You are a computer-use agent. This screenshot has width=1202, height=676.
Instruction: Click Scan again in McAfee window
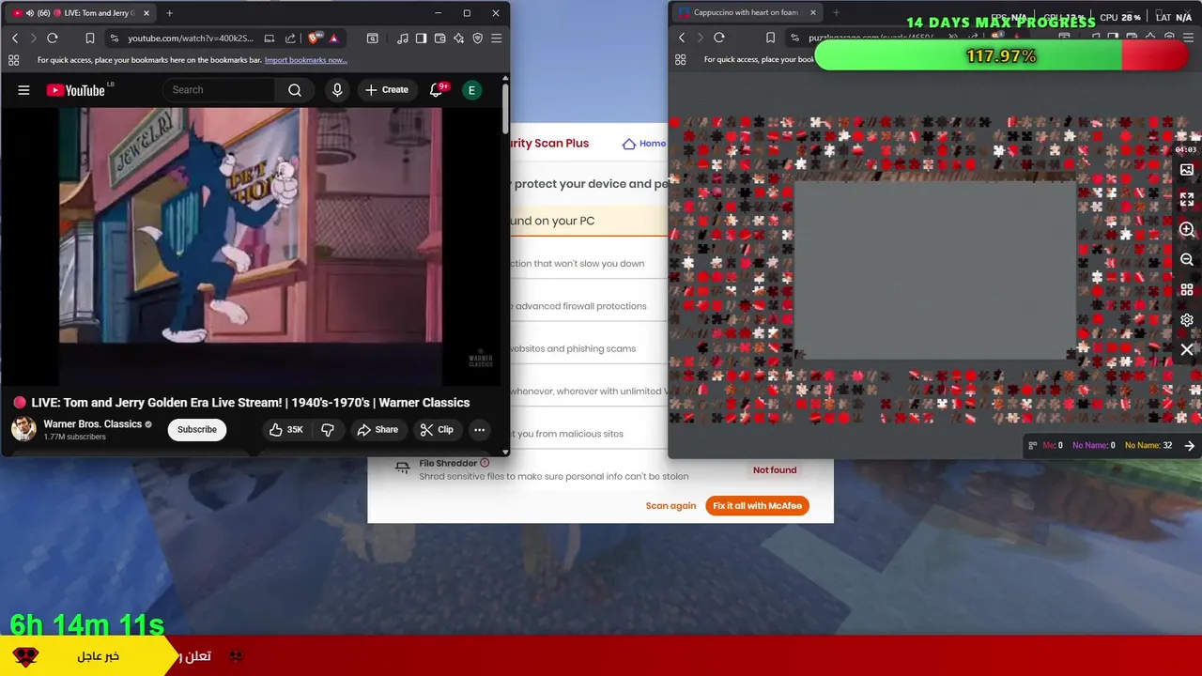[670, 506]
